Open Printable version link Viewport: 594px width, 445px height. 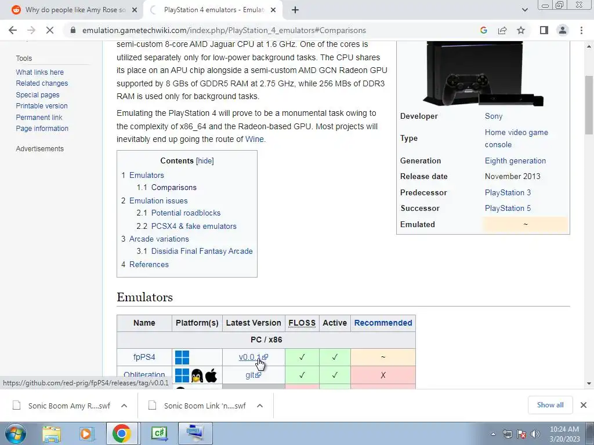tap(42, 106)
